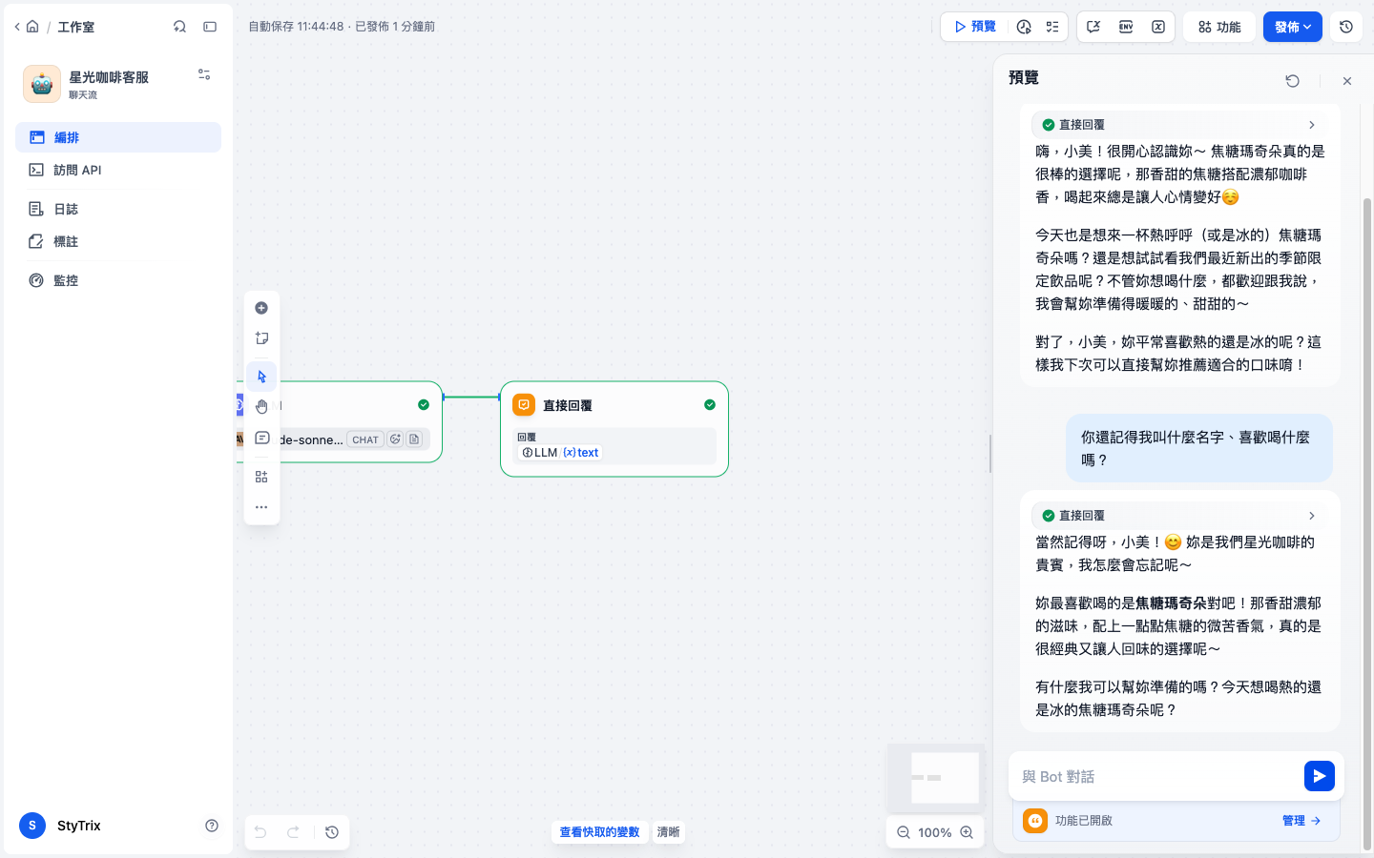Click the comment bubble tool icon
1374x858 pixels.
261,438
